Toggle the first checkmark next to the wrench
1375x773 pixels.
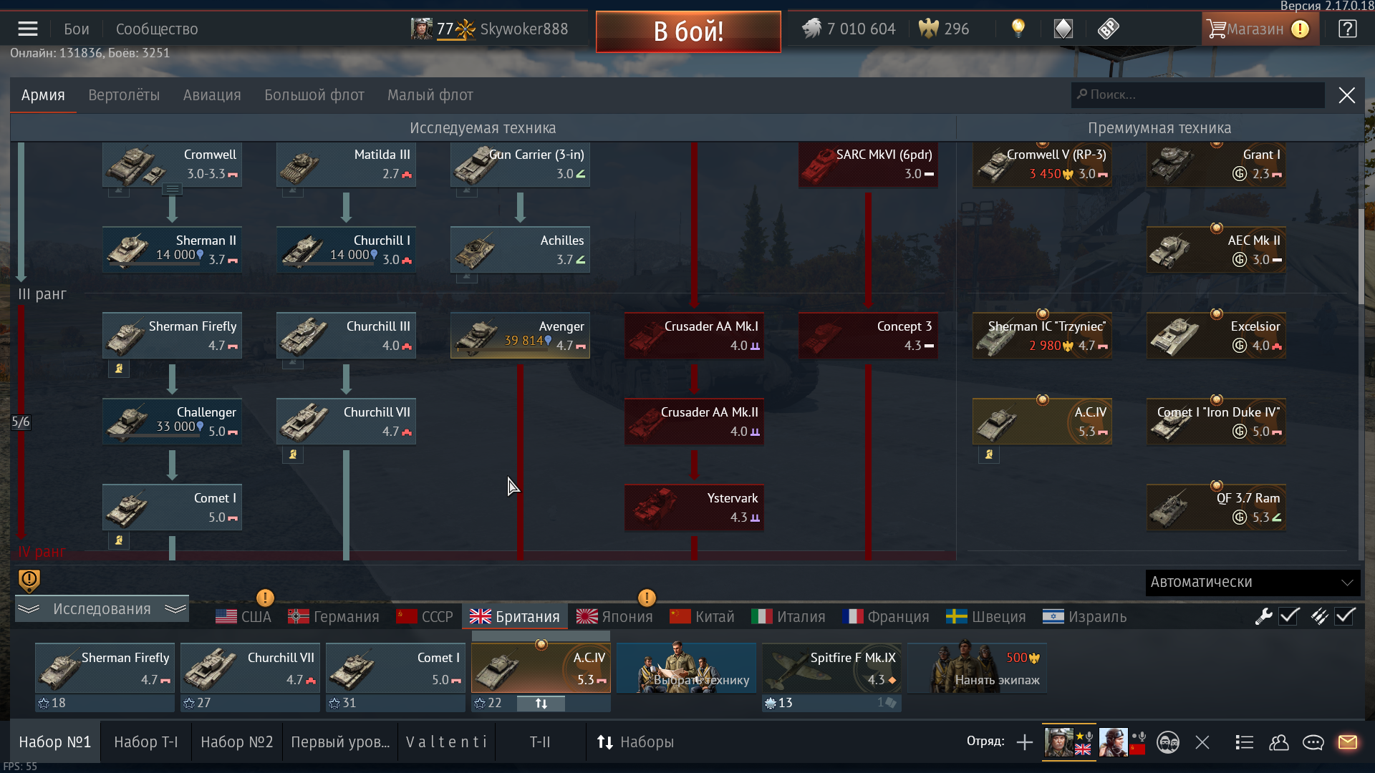tap(1289, 616)
